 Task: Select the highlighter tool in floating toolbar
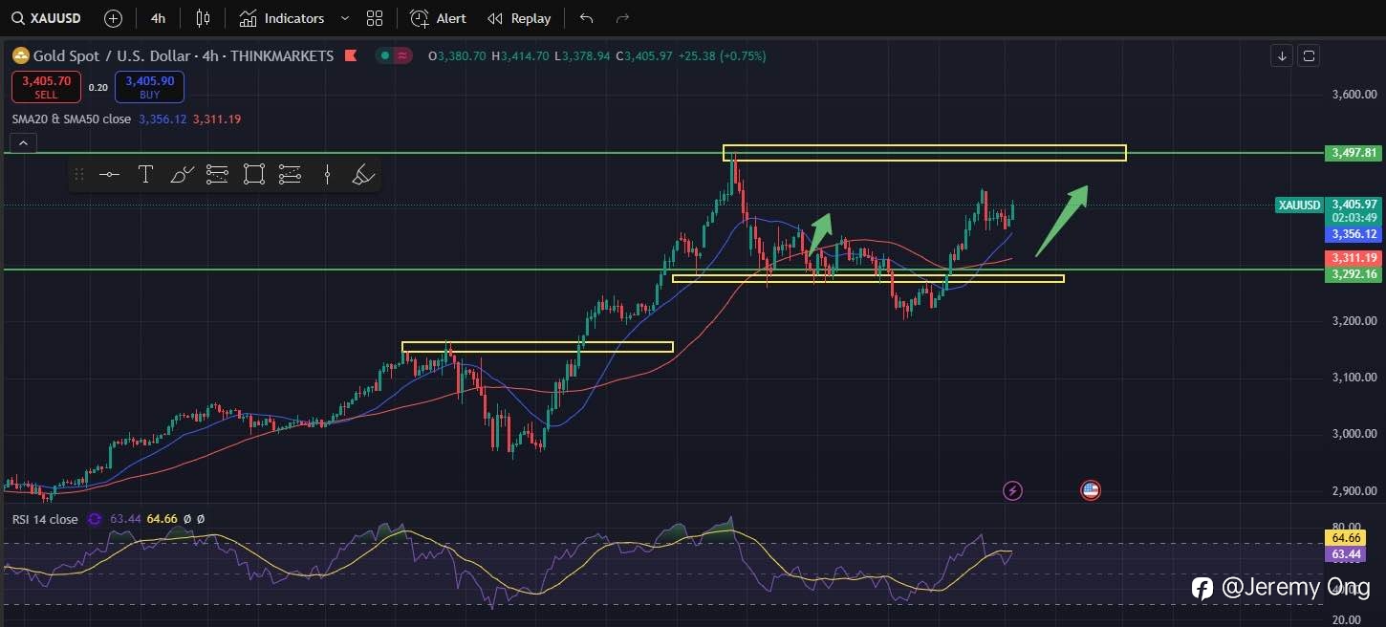[x=362, y=174]
